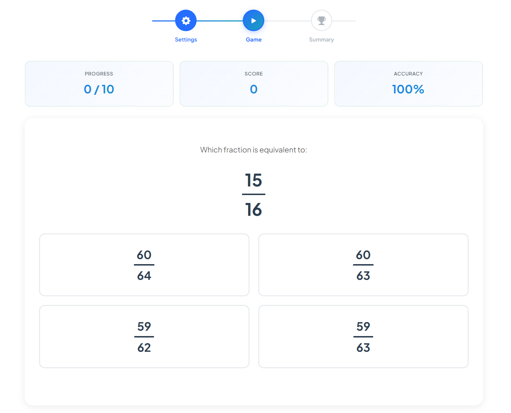Image resolution: width=511 pixels, height=413 pixels.
Task: Click the Progress 0/10 stat card
Action: 99,84
